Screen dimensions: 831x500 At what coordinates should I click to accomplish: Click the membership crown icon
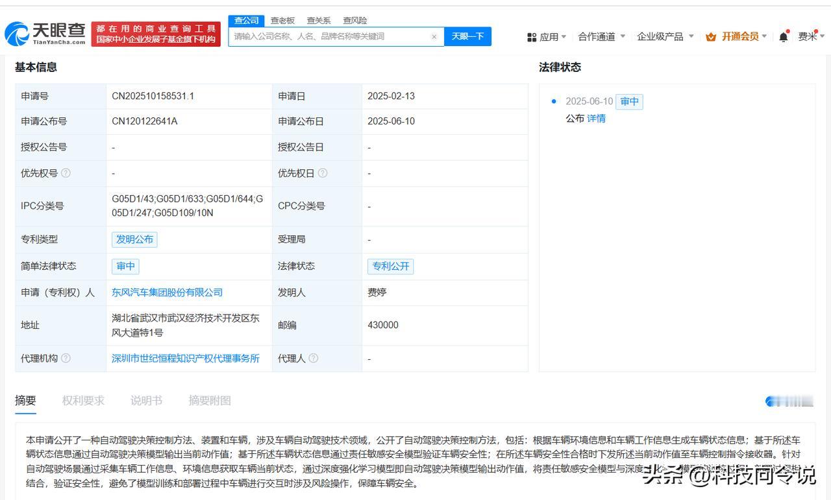(711, 37)
